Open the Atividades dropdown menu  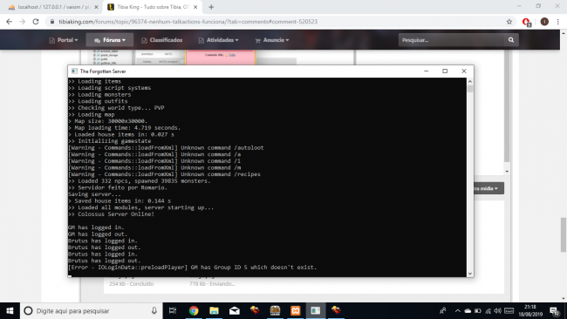(x=219, y=40)
